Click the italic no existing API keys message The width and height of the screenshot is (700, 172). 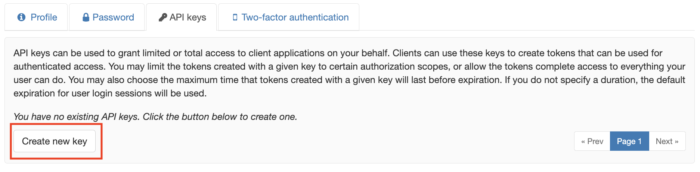click(155, 117)
